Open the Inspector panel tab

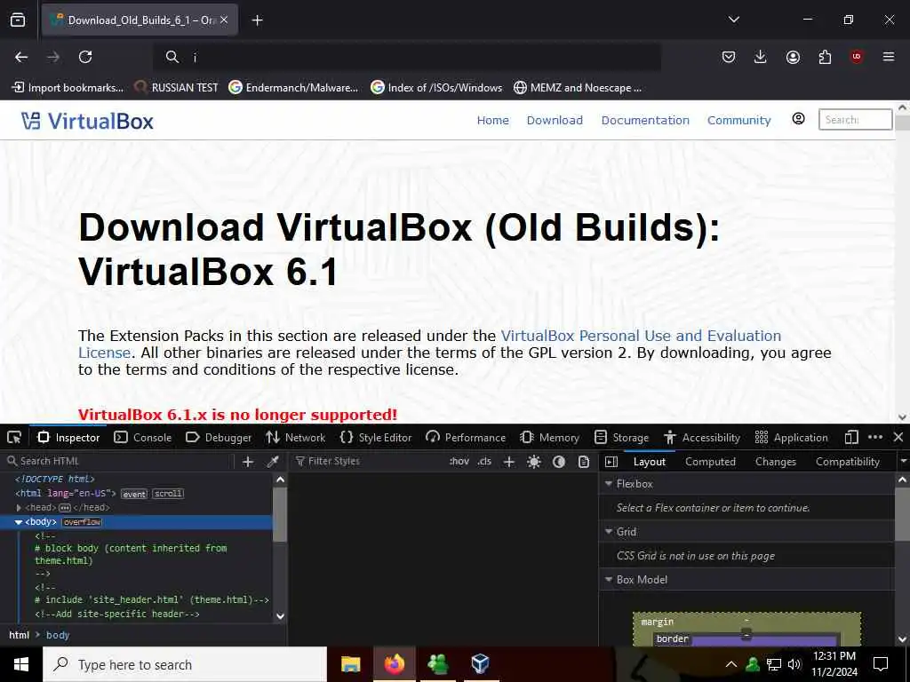click(68, 437)
